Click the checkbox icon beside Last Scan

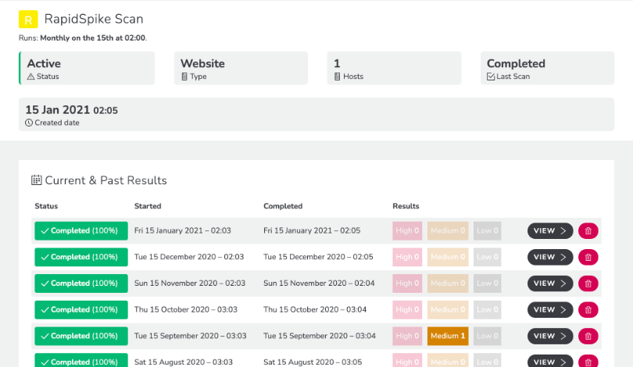click(491, 77)
